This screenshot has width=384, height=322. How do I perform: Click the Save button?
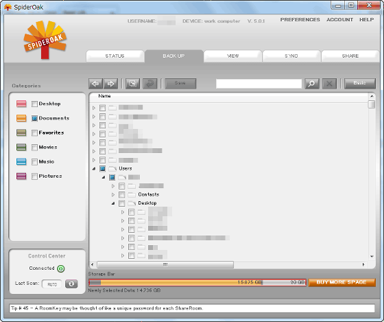coord(180,83)
